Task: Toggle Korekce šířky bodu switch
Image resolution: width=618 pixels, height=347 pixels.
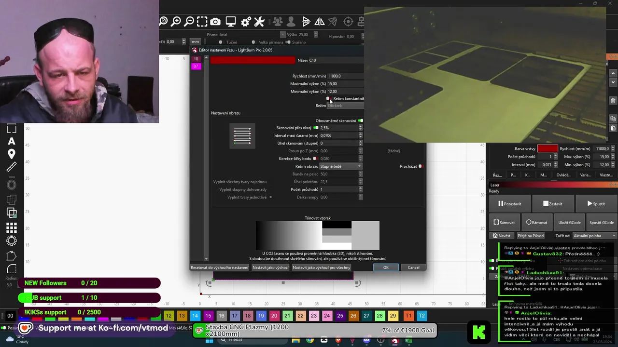Action: click(x=315, y=159)
